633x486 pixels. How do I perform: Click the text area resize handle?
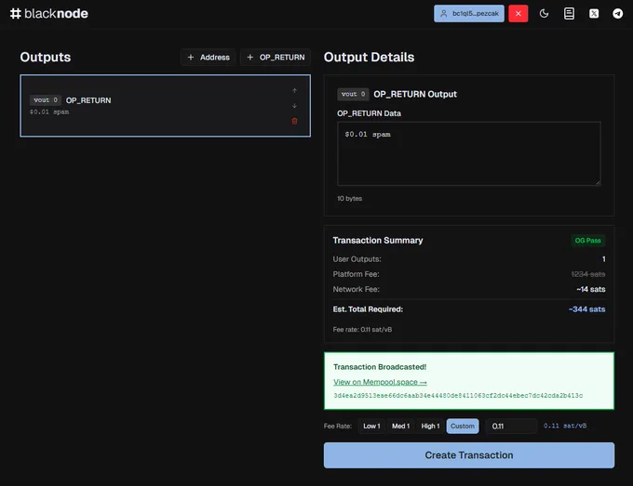[598, 182]
